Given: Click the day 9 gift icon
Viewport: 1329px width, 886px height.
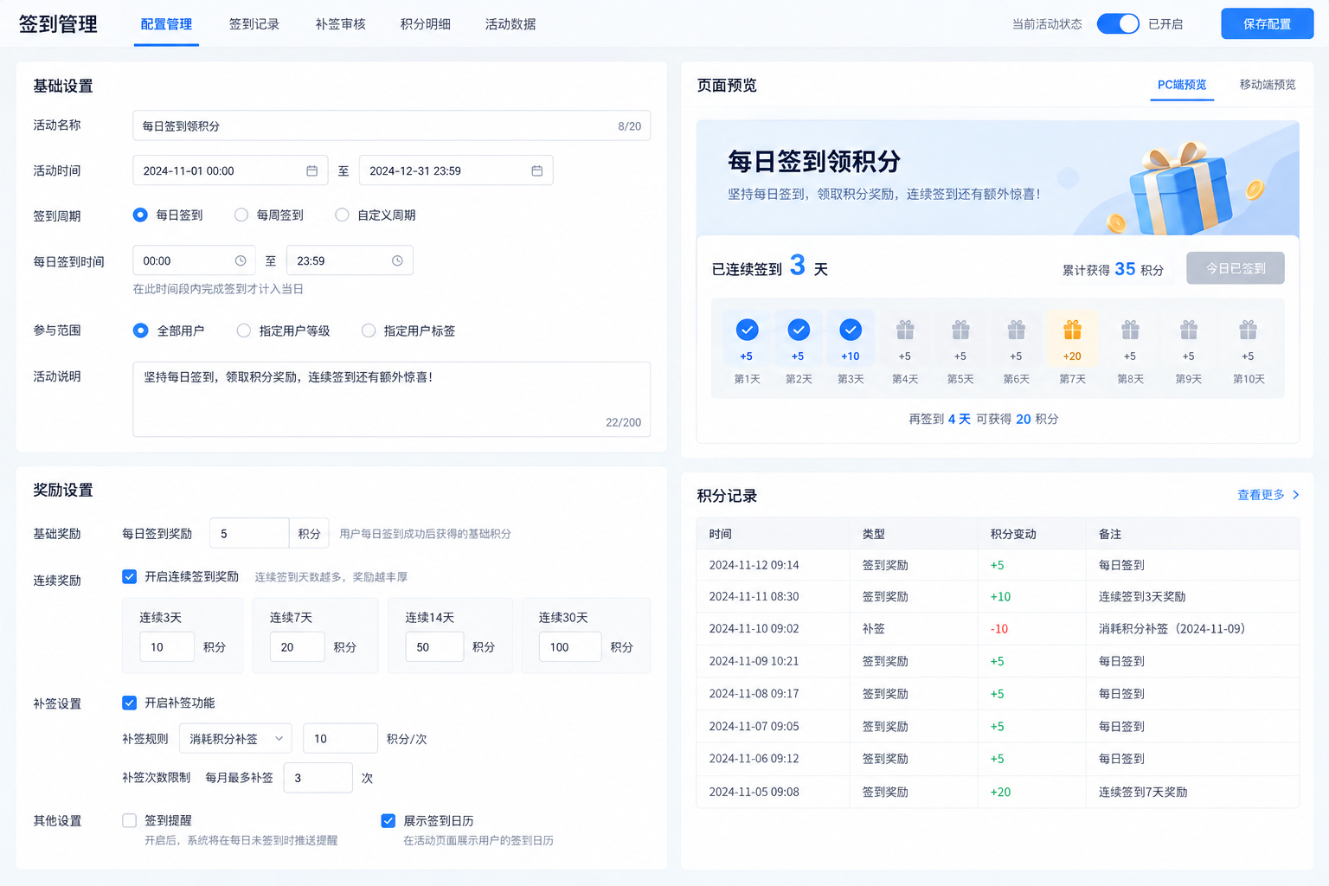Looking at the screenshot, I should (1189, 330).
